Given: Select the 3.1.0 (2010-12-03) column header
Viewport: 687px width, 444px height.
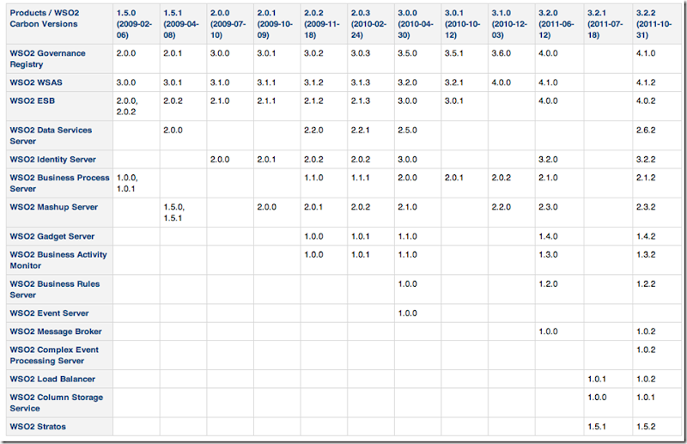Looking at the screenshot, I should (509, 24).
